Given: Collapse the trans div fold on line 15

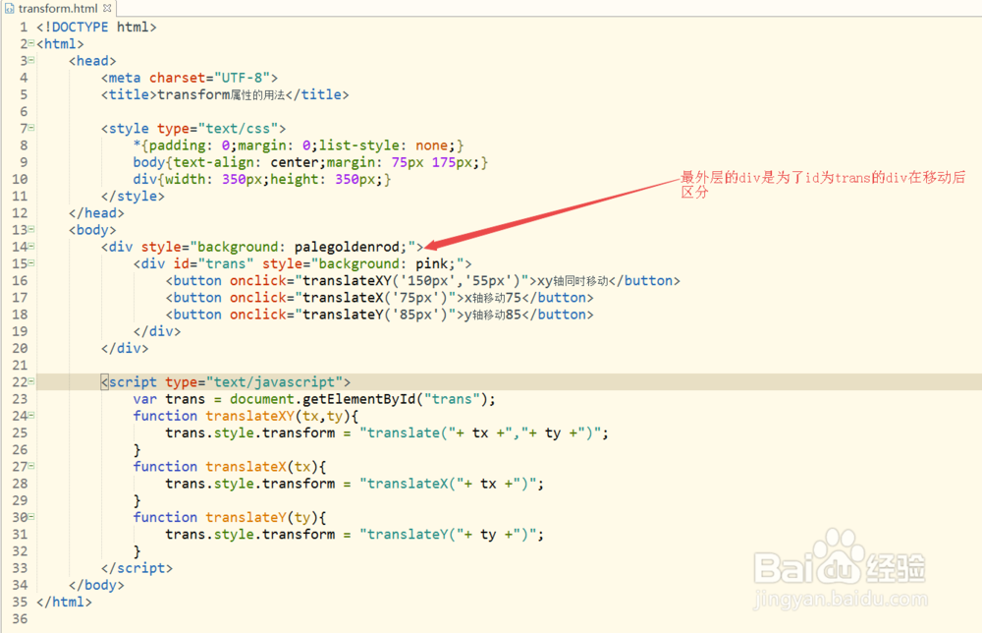Looking at the screenshot, I should click(31, 263).
